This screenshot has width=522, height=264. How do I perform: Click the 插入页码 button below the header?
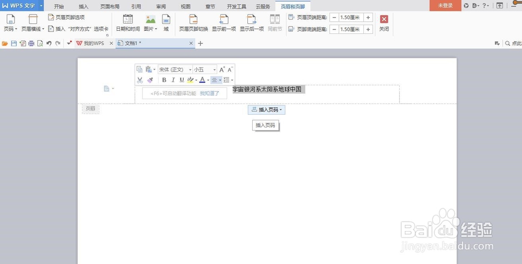[266, 110]
